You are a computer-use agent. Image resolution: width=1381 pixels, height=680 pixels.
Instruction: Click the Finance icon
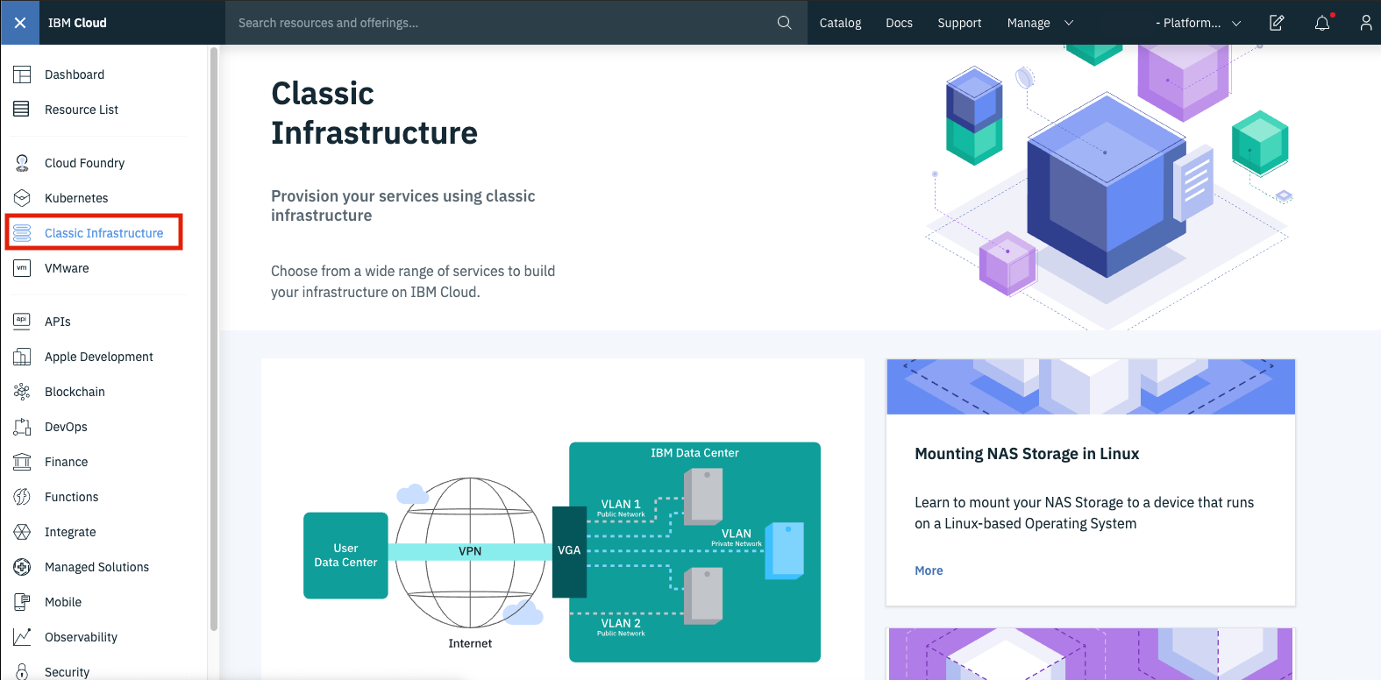tap(22, 462)
